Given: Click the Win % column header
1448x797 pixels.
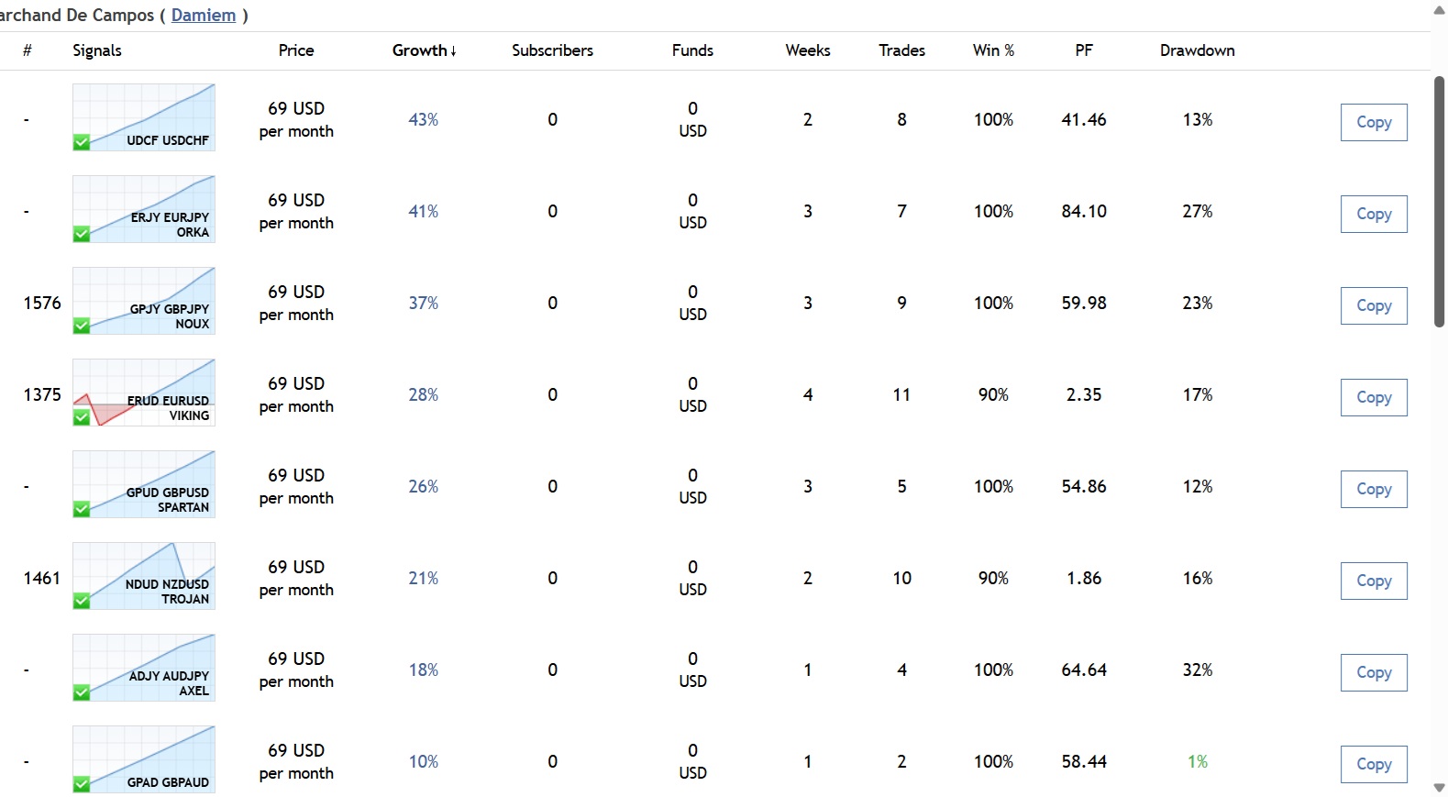Looking at the screenshot, I should pos(993,50).
